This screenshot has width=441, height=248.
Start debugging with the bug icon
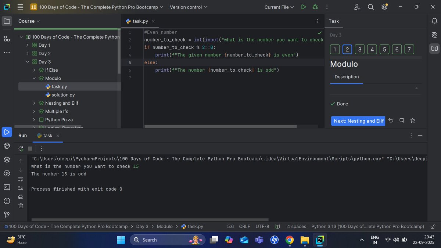tap(315, 7)
